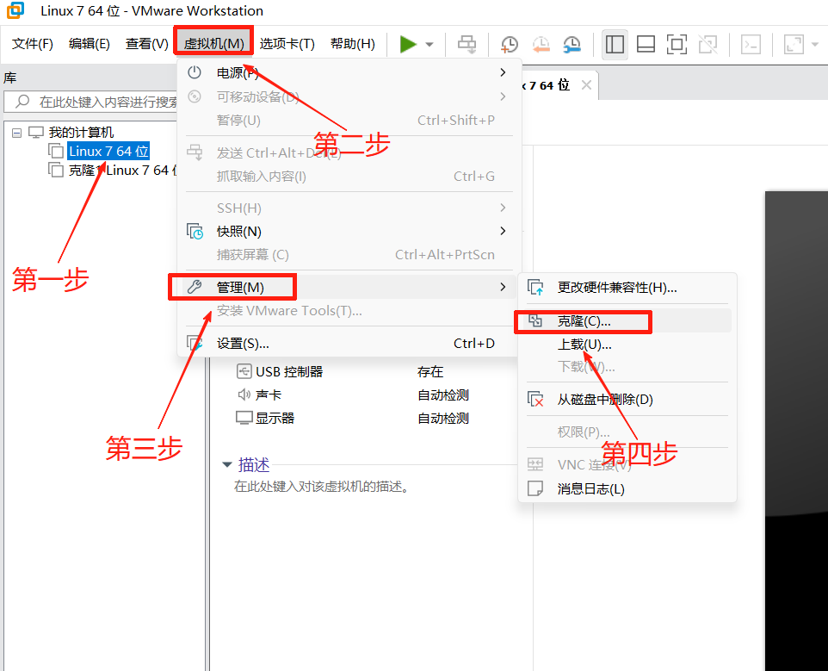Viewport: 828px width, 671px height.
Task: Click the send Ctrl+Alt+Del toolbar icon
Action: tap(467, 45)
